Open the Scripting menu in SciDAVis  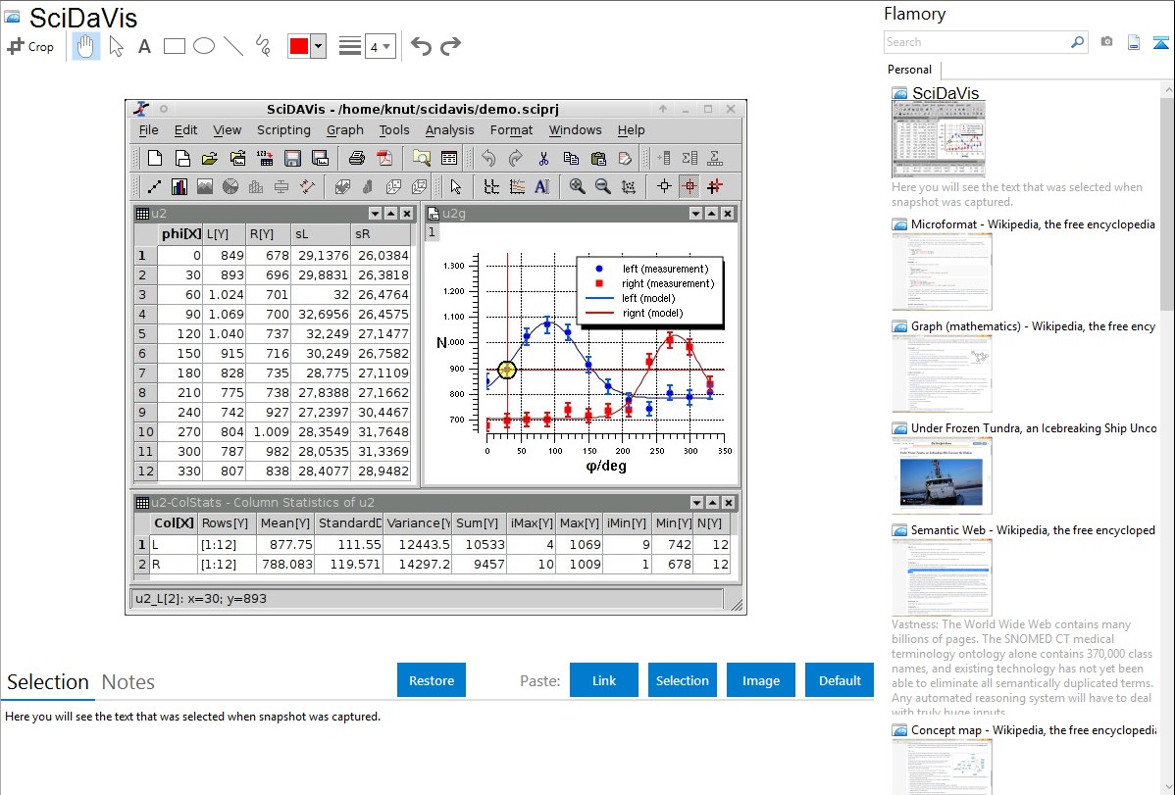(x=283, y=130)
